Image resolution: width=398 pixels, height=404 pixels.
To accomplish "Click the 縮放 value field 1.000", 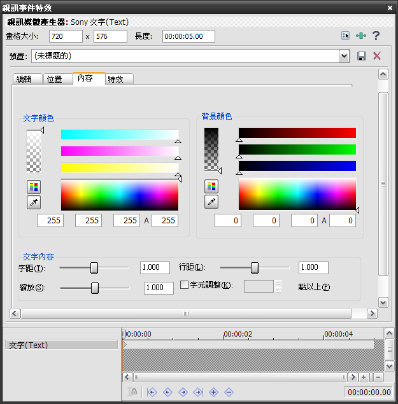I will [x=159, y=288].
